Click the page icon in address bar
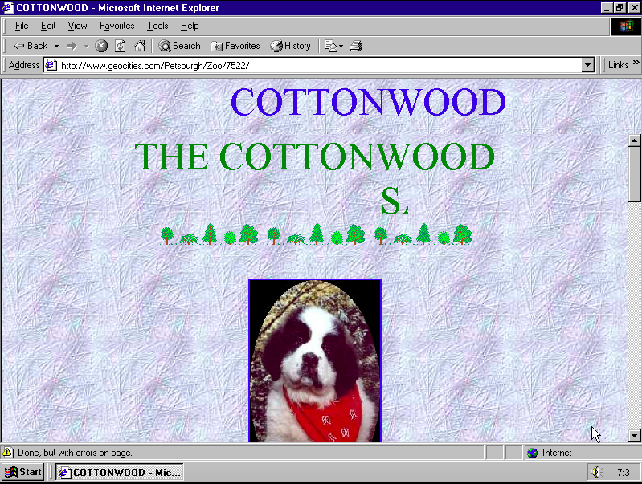Image resolution: width=642 pixels, height=484 pixels. click(51, 65)
